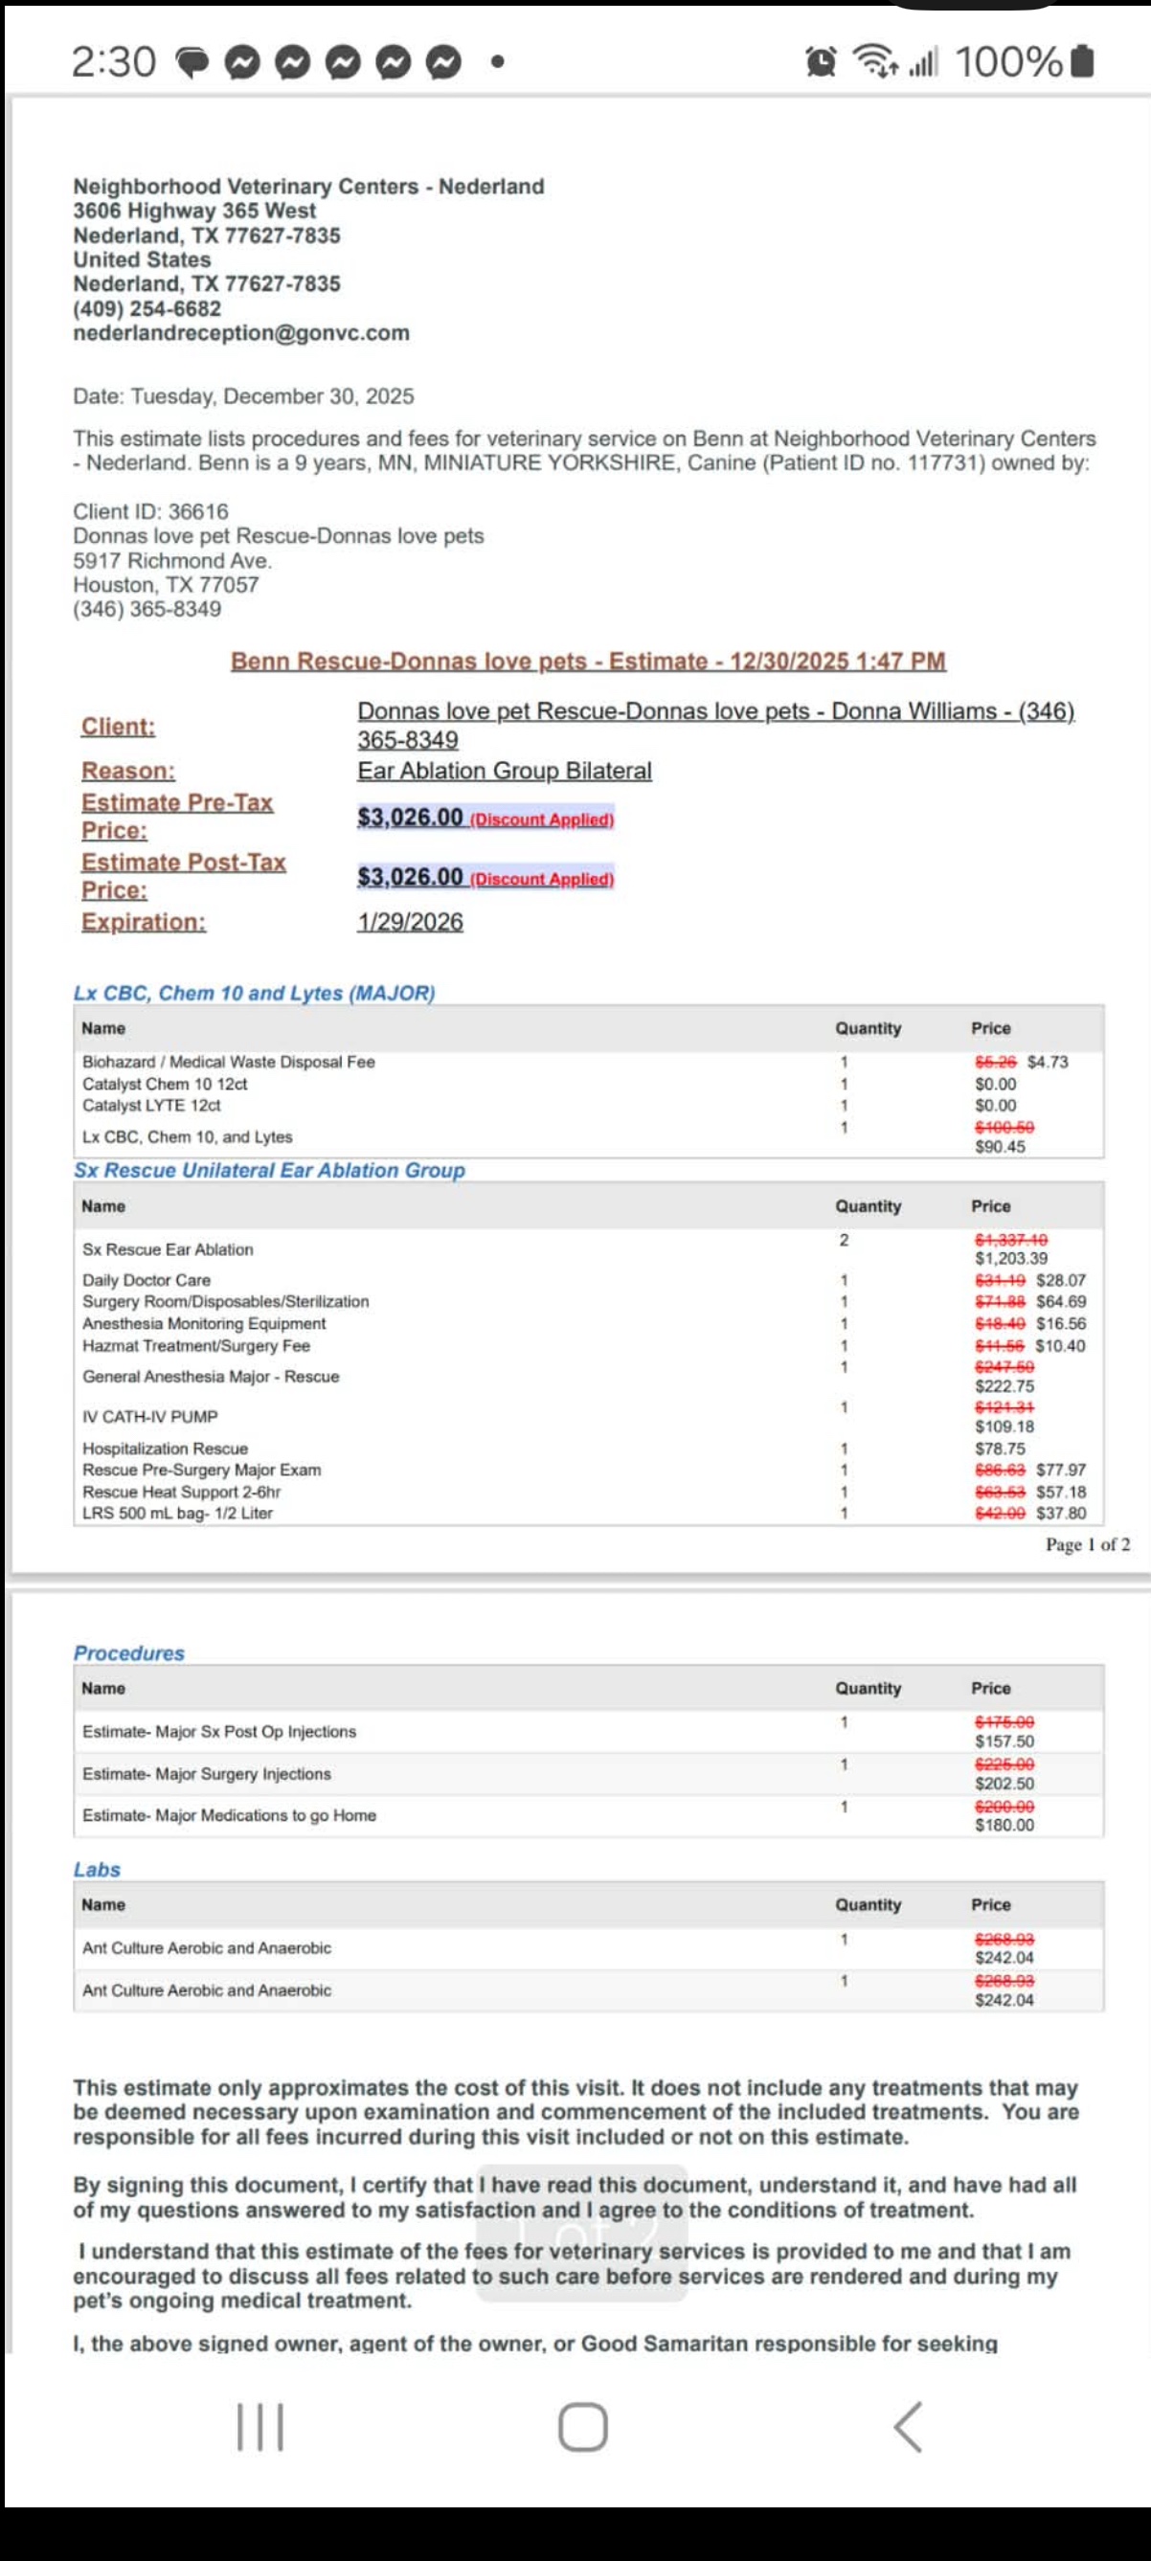Tap the nederlandreception@gonvc.com email address
1151x2561 pixels.
240,333
